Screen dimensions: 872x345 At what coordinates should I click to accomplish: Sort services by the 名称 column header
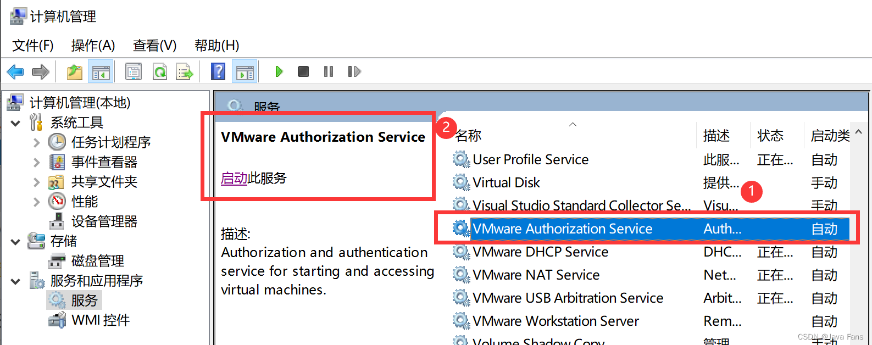[469, 136]
